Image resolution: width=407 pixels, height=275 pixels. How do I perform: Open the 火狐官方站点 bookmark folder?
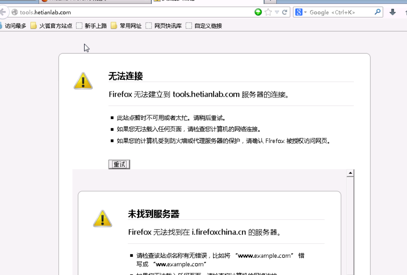click(51, 26)
